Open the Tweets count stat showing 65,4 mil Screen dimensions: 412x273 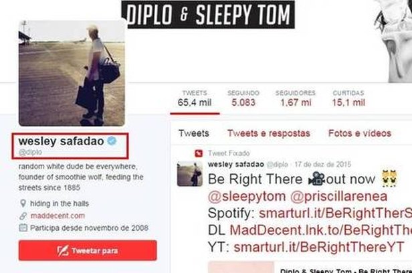pos(195,98)
